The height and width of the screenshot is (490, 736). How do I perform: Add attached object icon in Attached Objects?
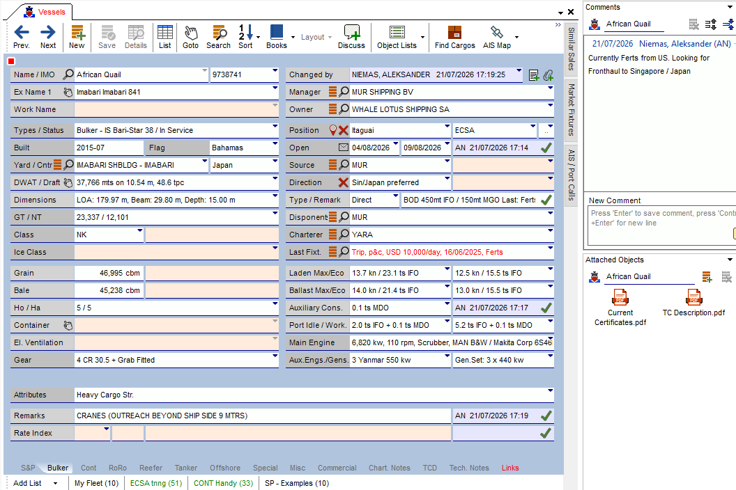(707, 276)
